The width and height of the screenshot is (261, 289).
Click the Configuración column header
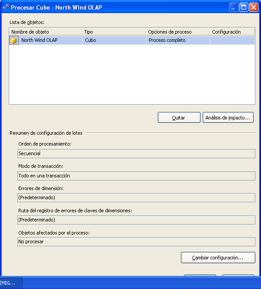232,32
